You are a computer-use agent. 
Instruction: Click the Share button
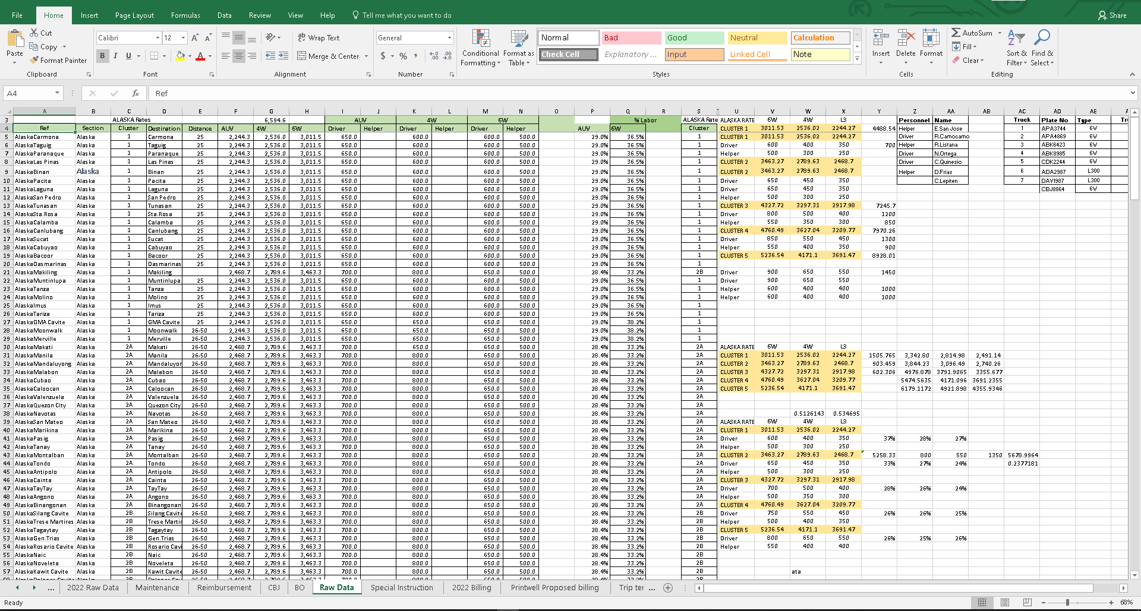point(1112,15)
